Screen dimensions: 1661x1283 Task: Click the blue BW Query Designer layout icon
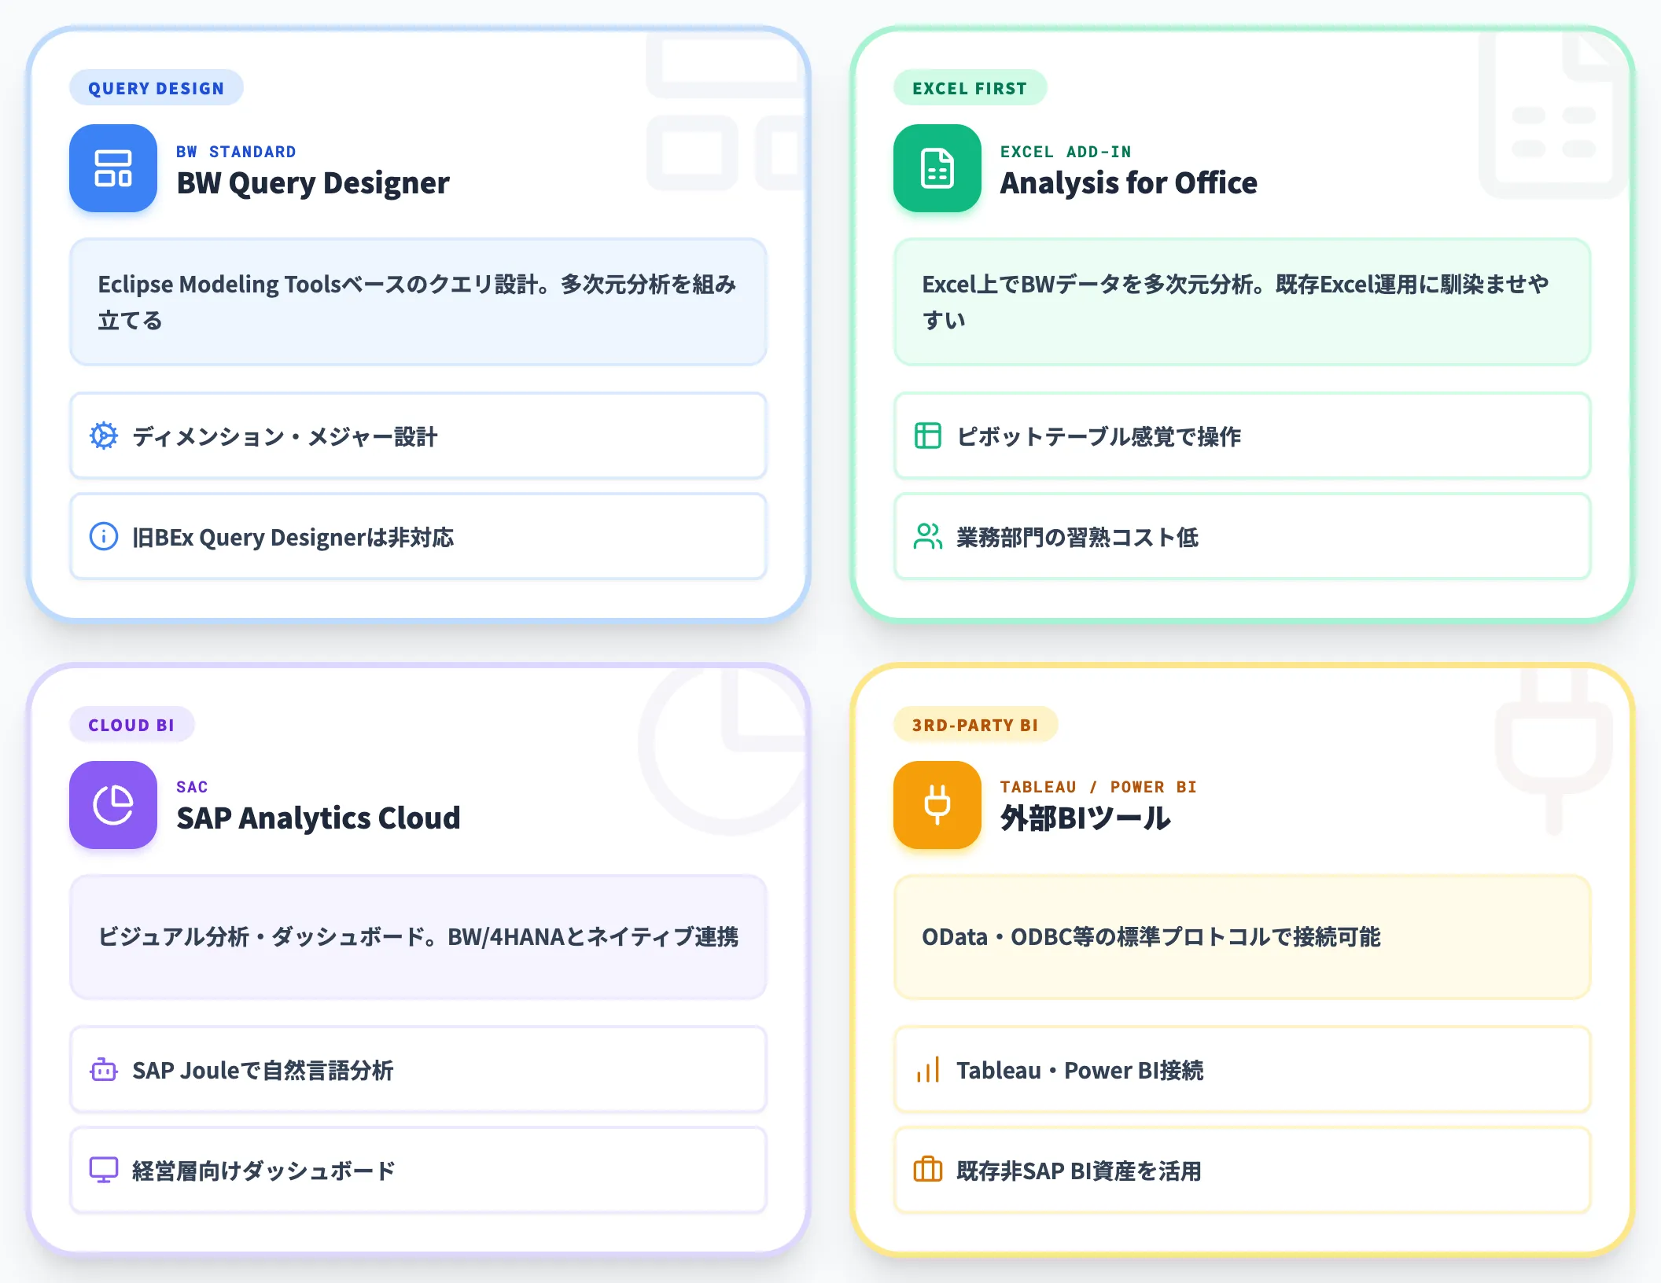(x=113, y=168)
